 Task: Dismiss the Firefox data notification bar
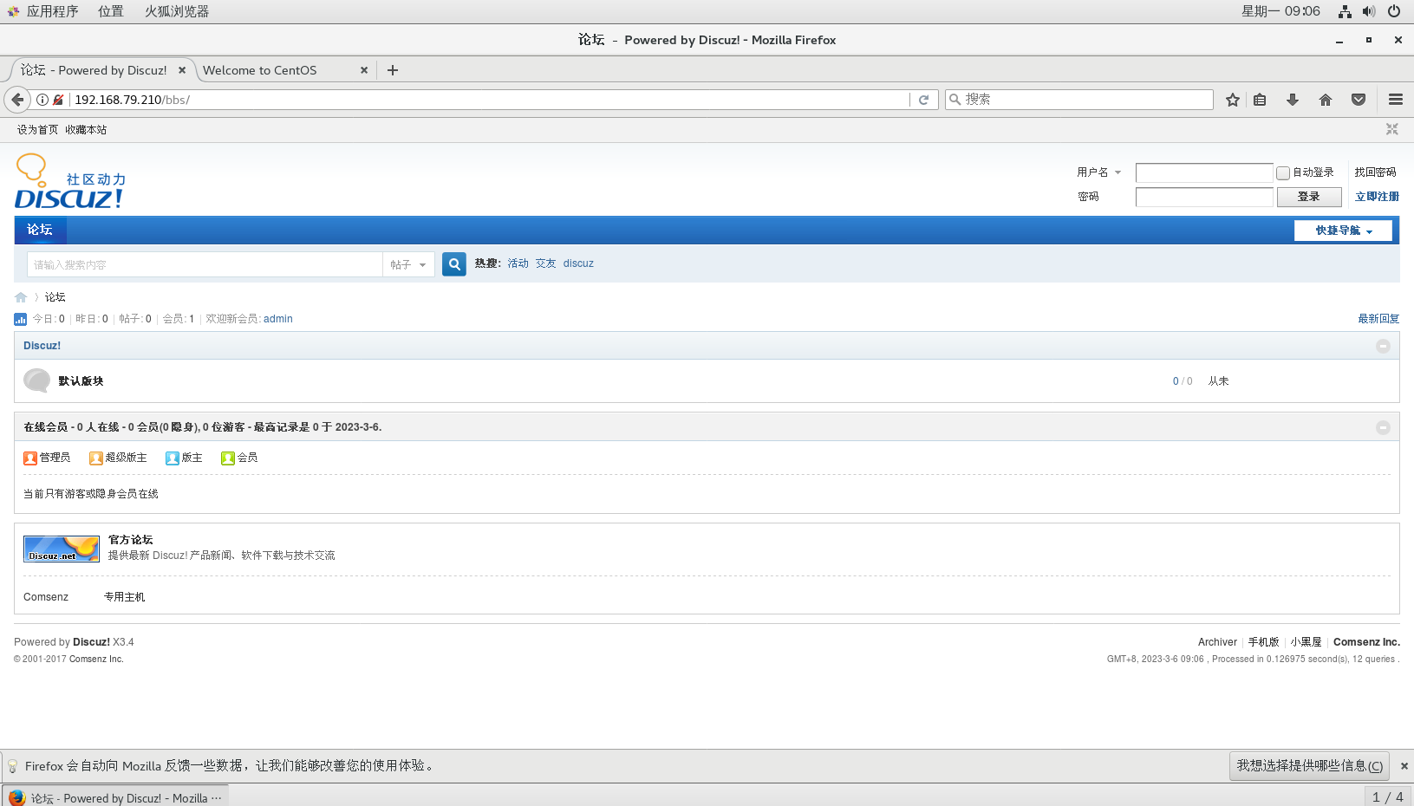point(1404,766)
